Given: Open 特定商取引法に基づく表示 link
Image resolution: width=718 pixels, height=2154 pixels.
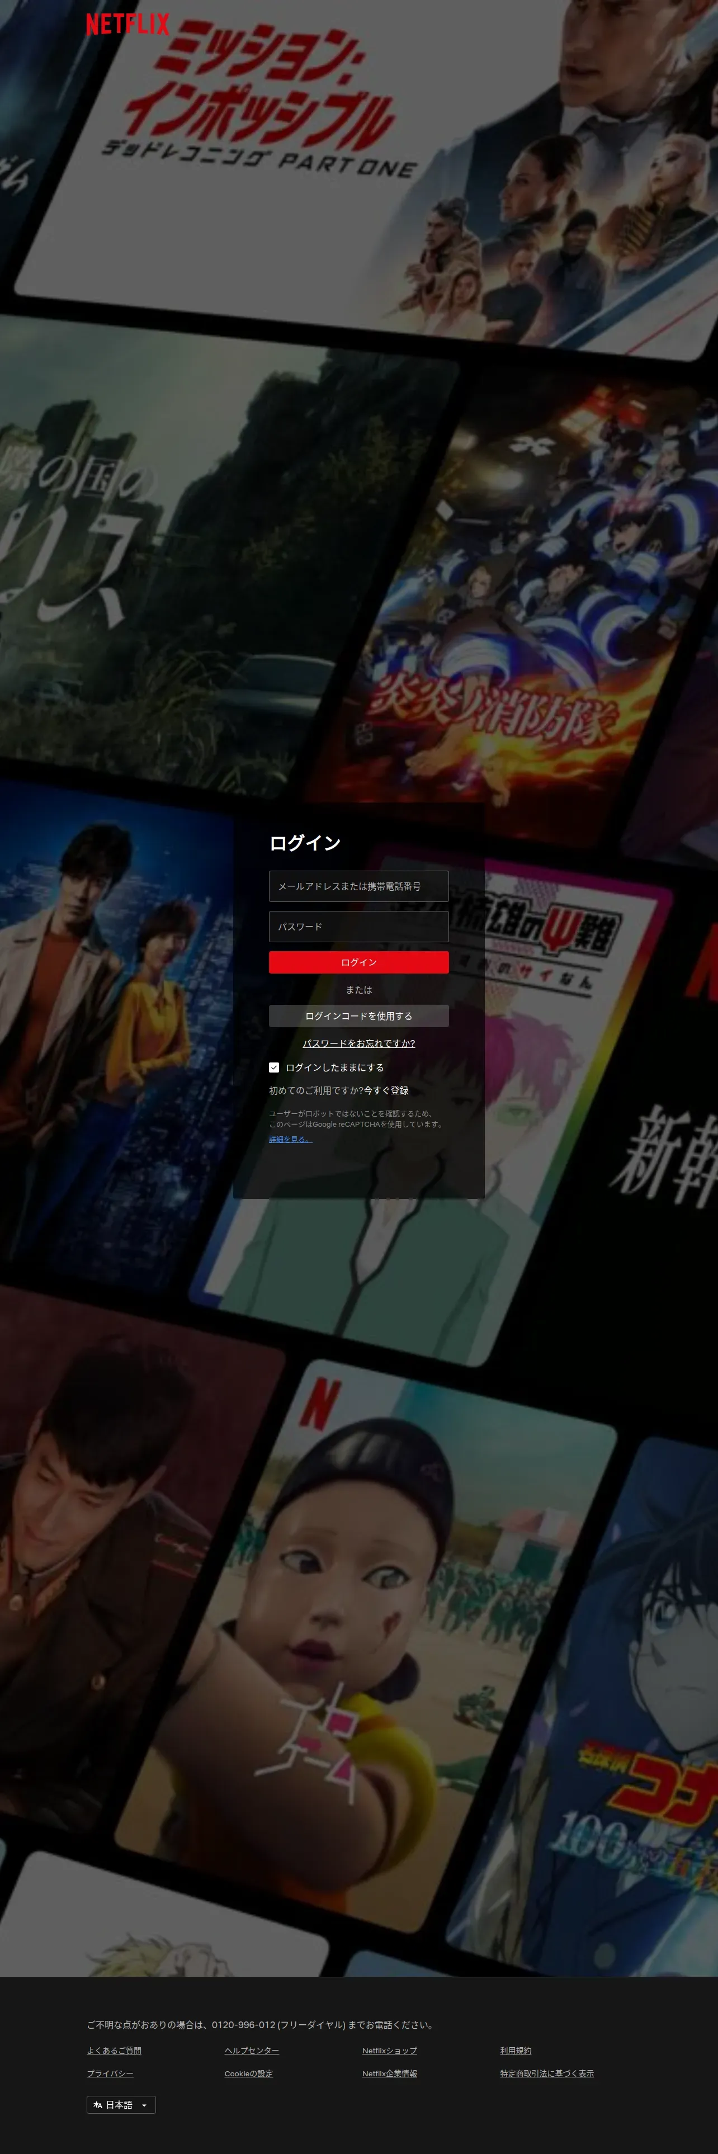Looking at the screenshot, I should click(x=547, y=2073).
